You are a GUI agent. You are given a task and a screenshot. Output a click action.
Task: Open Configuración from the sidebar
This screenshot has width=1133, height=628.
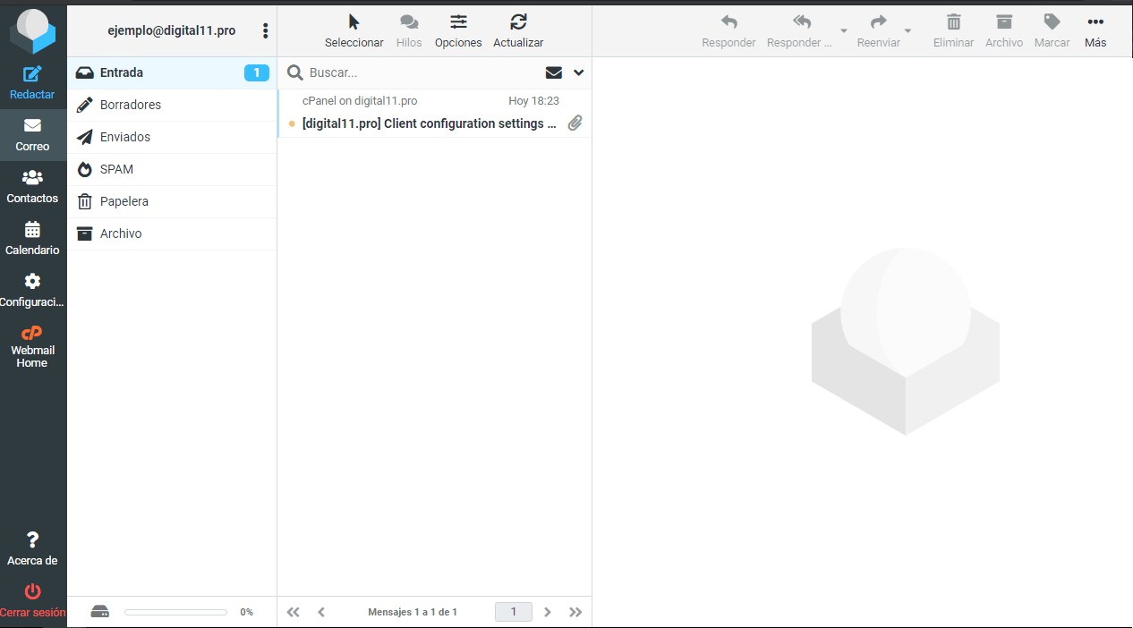tap(33, 283)
